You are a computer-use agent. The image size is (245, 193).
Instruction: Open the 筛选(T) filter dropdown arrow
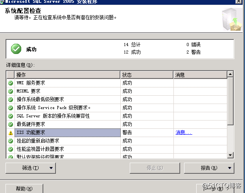pyautogui.click(x=51, y=168)
